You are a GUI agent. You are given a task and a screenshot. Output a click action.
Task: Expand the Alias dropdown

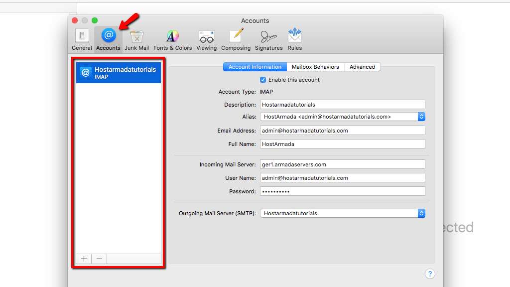(343, 117)
